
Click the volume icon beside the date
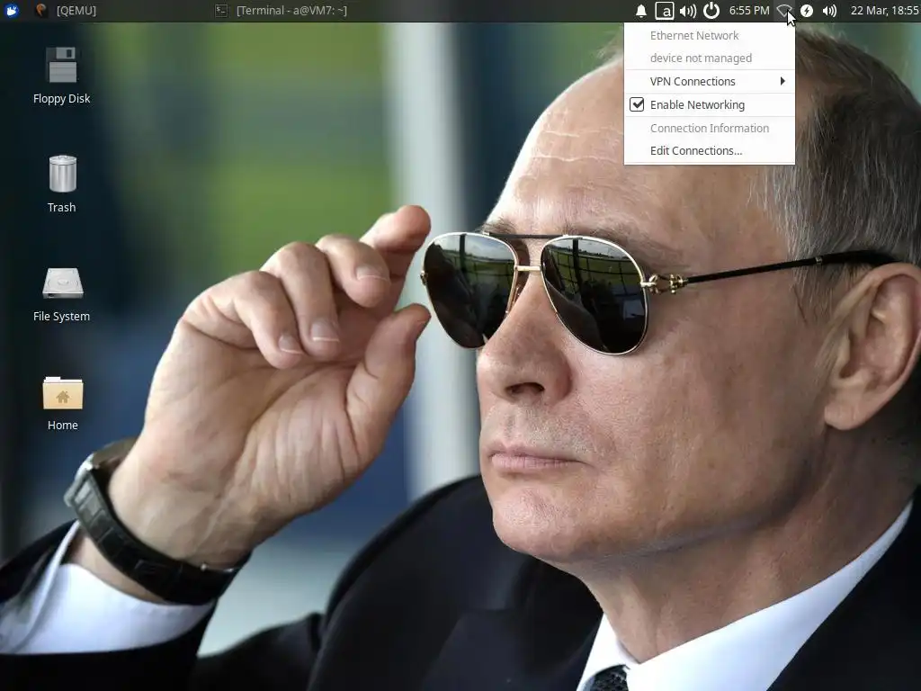[x=829, y=11]
